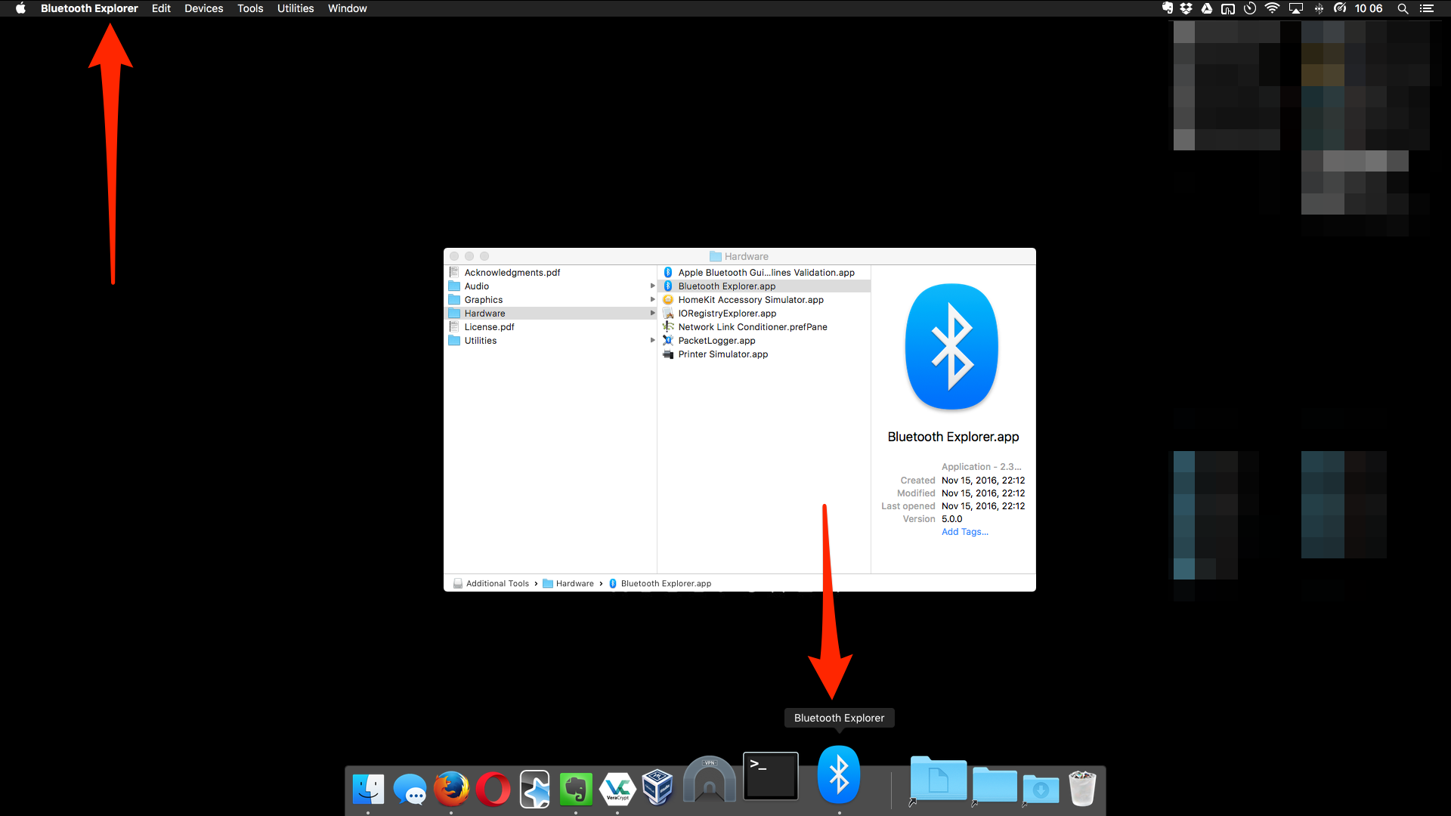Expand the Utilities folder in the file list
1451x816 pixels.
coord(653,340)
